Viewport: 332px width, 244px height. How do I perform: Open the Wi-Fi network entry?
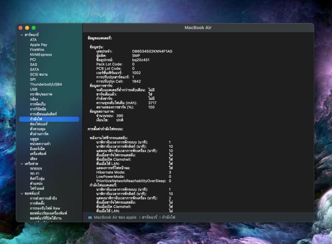[x=34, y=174]
